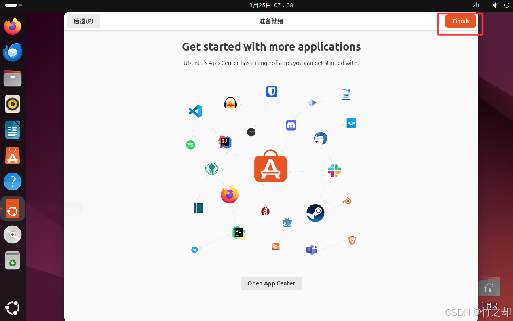Click the Visual Studio Code icon in illustration

195,111
